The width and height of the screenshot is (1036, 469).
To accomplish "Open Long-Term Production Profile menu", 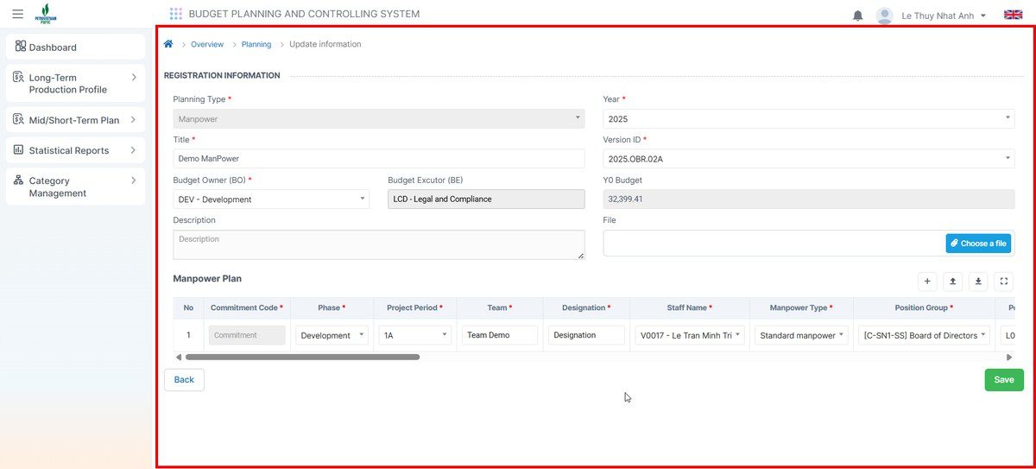I will [x=75, y=84].
